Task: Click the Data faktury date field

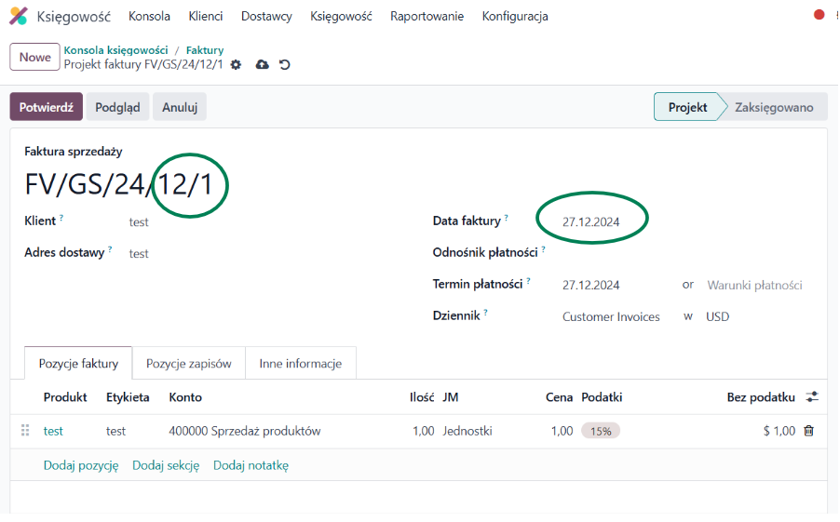Action: [x=591, y=221]
